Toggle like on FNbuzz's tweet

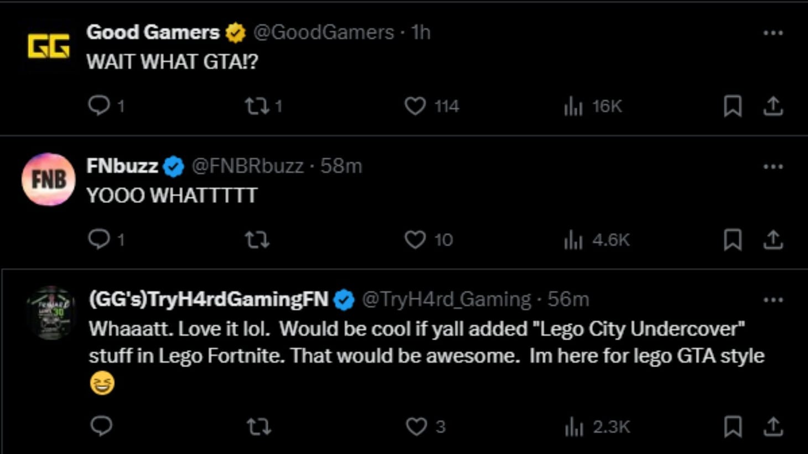click(416, 239)
